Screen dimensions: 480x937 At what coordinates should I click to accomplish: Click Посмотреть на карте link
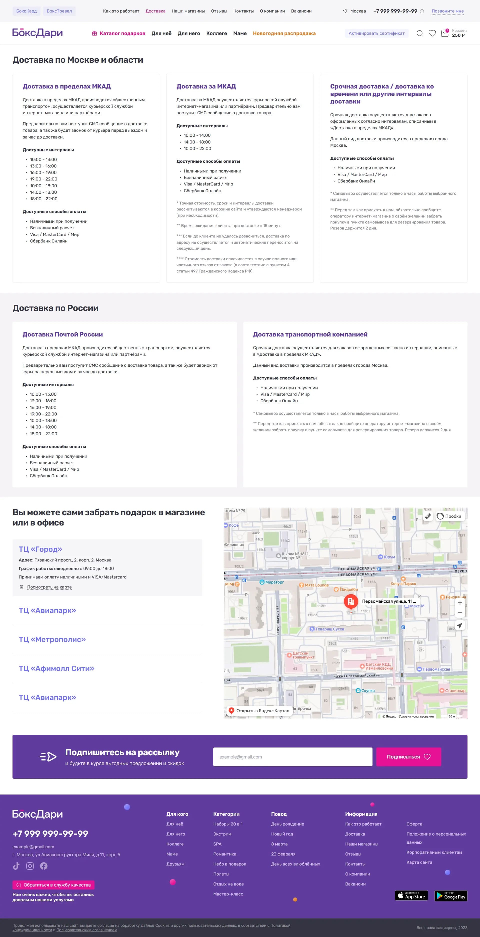coord(49,587)
